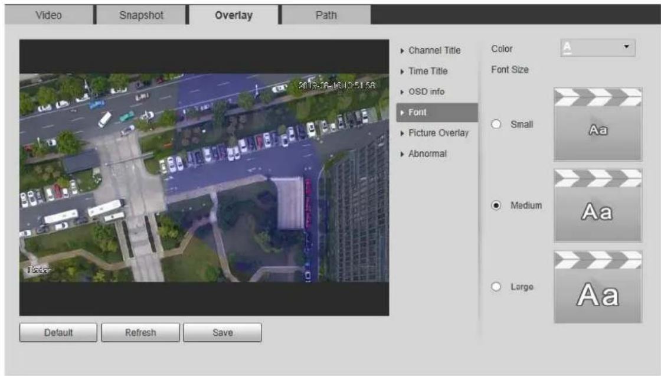This screenshot has width=661, height=376.
Task: Click the timestamp overlay in video preview
Action: [x=336, y=86]
